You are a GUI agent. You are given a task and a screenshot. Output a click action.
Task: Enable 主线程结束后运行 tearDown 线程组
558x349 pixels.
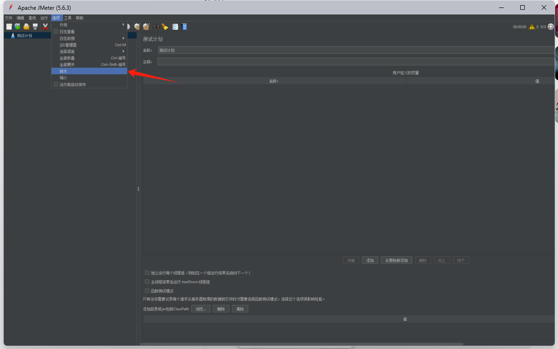click(x=147, y=282)
